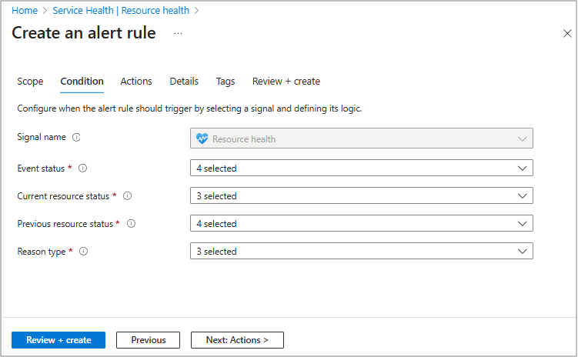The height and width of the screenshot is (357, 578).
Task: Open the Reason type dropdown
Action: coord(361,251)
